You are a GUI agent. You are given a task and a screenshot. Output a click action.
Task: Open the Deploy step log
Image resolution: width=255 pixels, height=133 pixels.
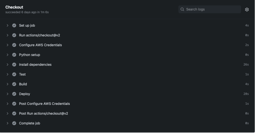[x=127, y=94]
